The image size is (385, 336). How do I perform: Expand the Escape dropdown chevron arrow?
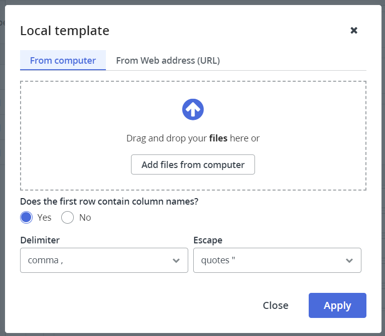pos(349,260)
